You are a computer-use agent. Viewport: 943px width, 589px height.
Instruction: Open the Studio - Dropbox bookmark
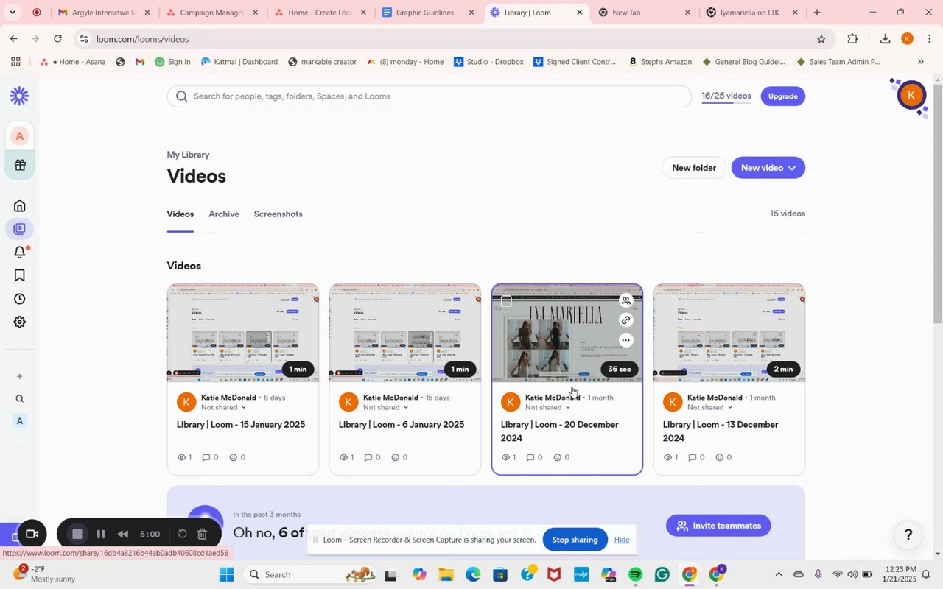point(488,62)
